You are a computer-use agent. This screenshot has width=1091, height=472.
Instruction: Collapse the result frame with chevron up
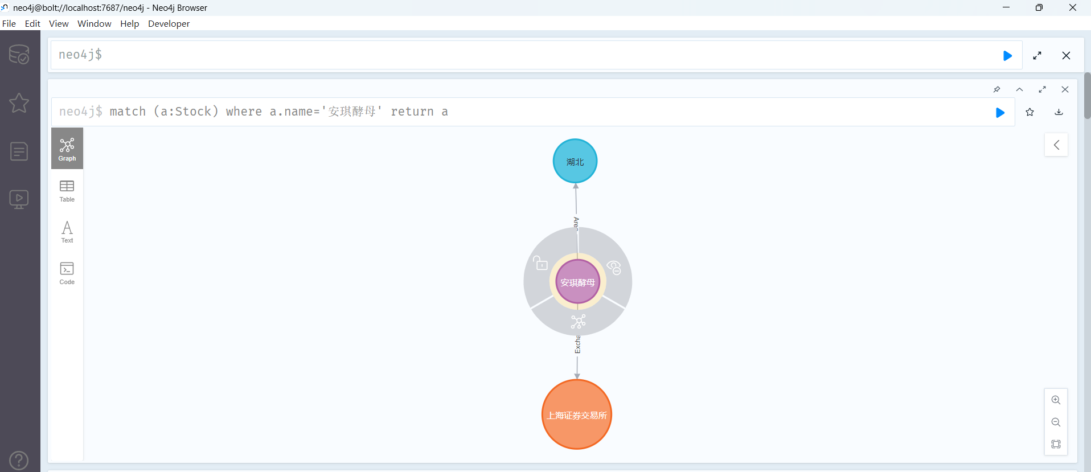click(x=1019, y=89)
